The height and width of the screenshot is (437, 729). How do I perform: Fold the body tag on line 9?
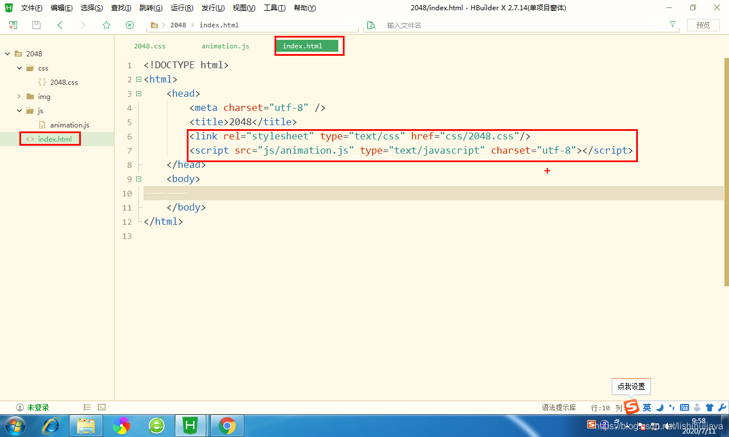pos(138,179)
